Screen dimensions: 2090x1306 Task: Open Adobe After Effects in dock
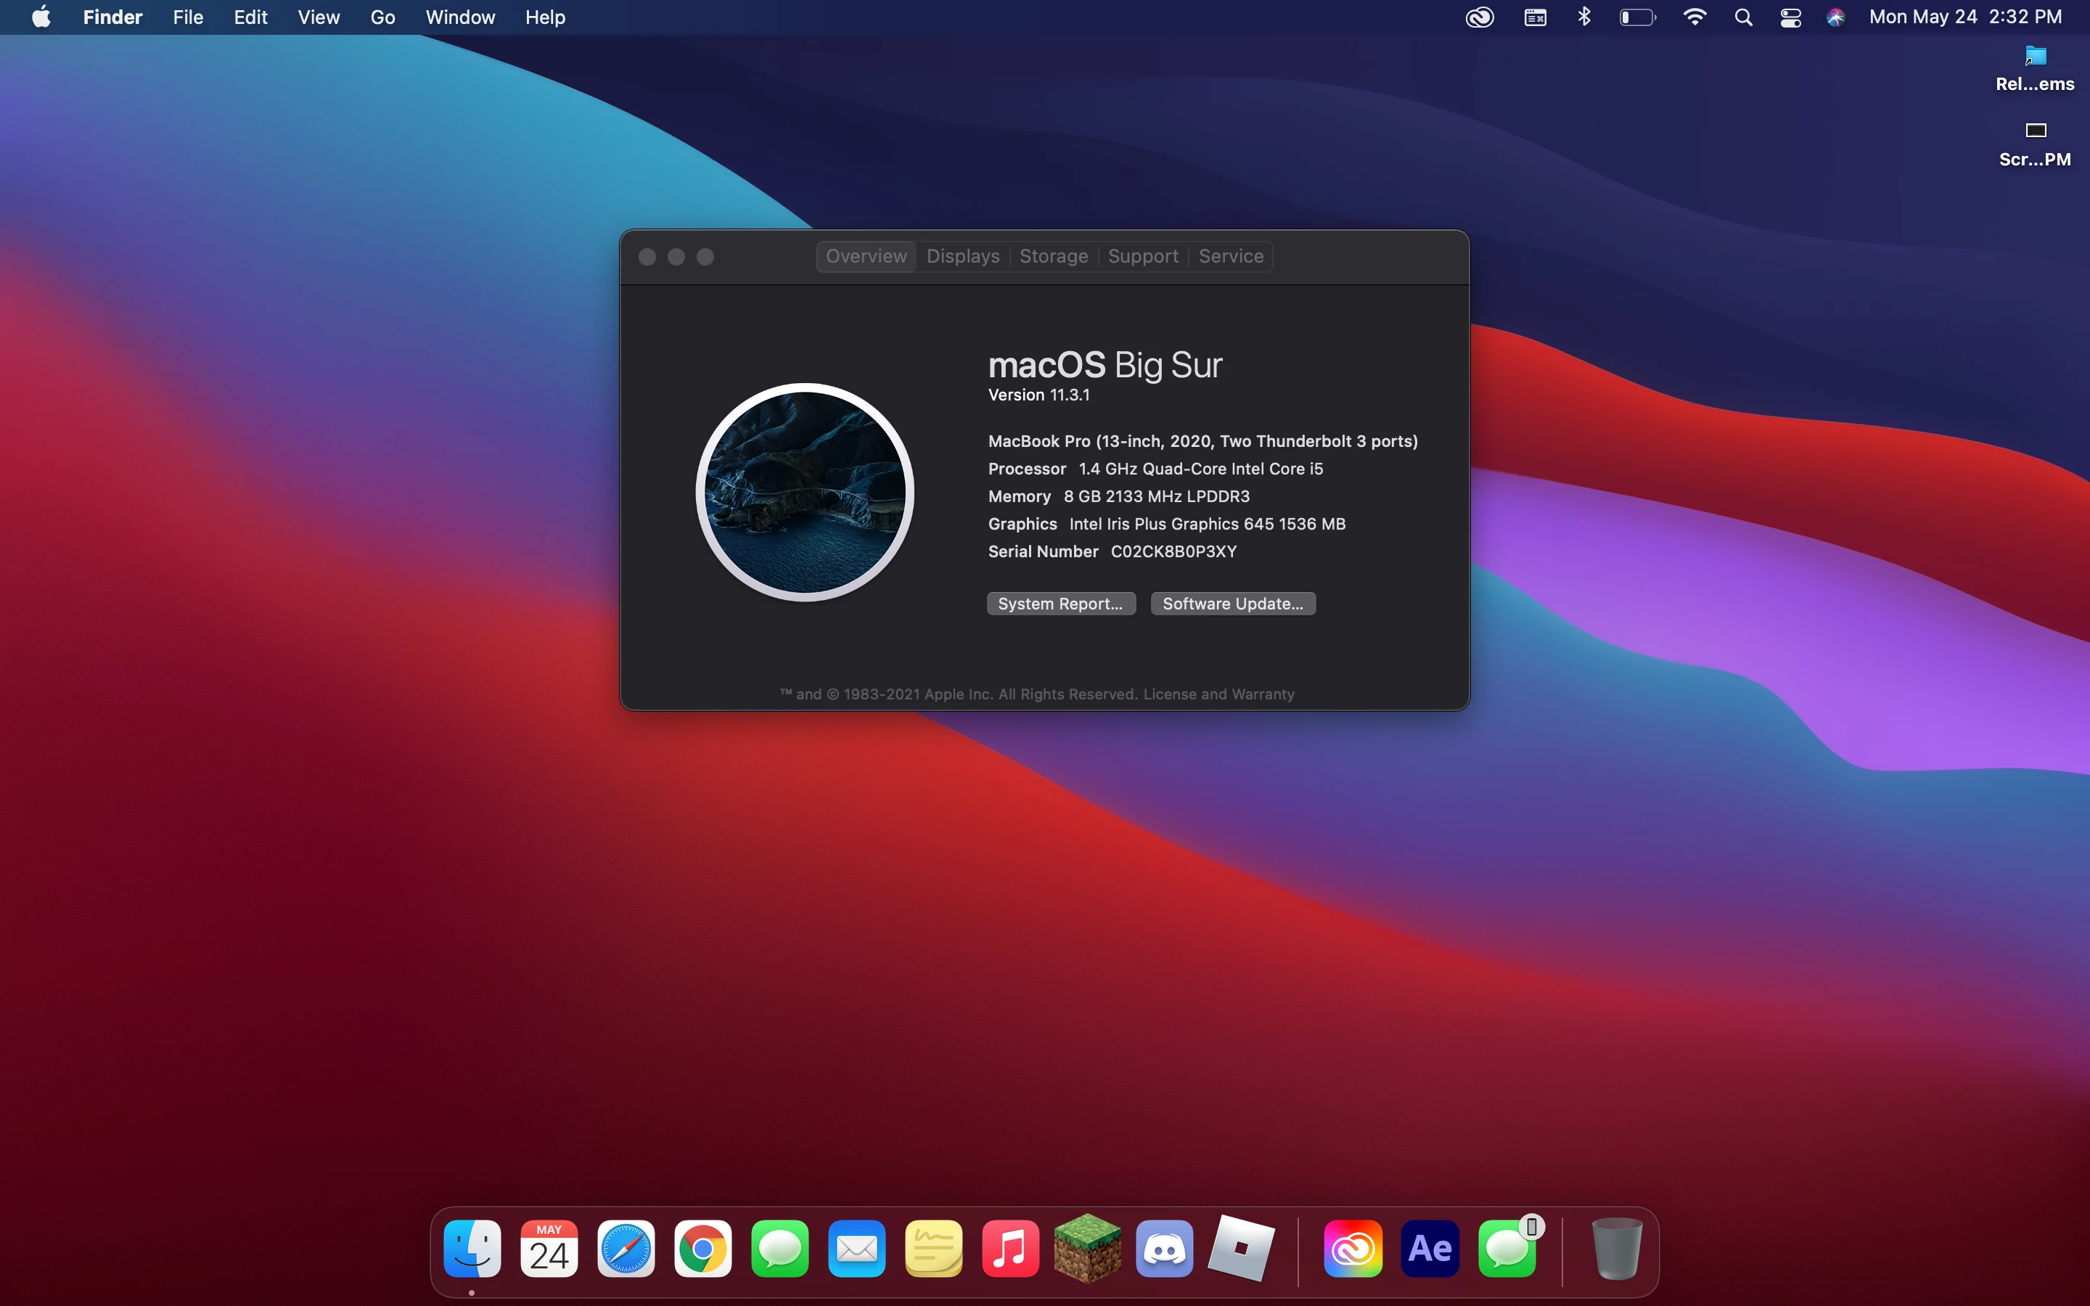[1430, 1249]
